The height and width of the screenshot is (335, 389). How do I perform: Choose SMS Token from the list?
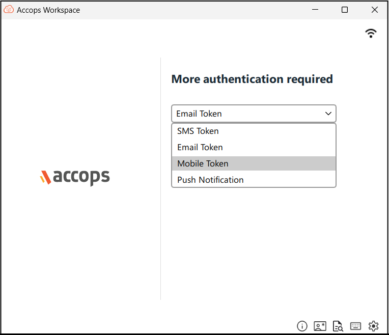click(x=254, y=131)
